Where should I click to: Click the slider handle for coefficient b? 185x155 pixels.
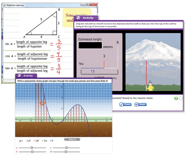pyautogui.click(x=32, y=152)
